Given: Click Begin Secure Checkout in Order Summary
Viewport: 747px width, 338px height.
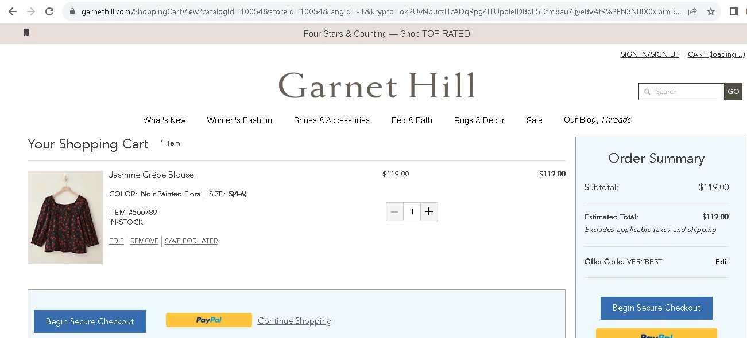Looking at the screenshot, I should coord(656,308).
